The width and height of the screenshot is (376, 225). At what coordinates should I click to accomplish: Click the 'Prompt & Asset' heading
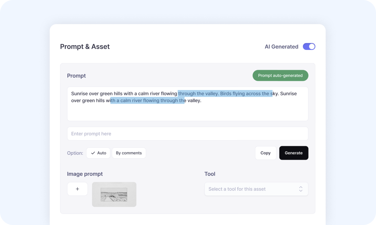85,47
